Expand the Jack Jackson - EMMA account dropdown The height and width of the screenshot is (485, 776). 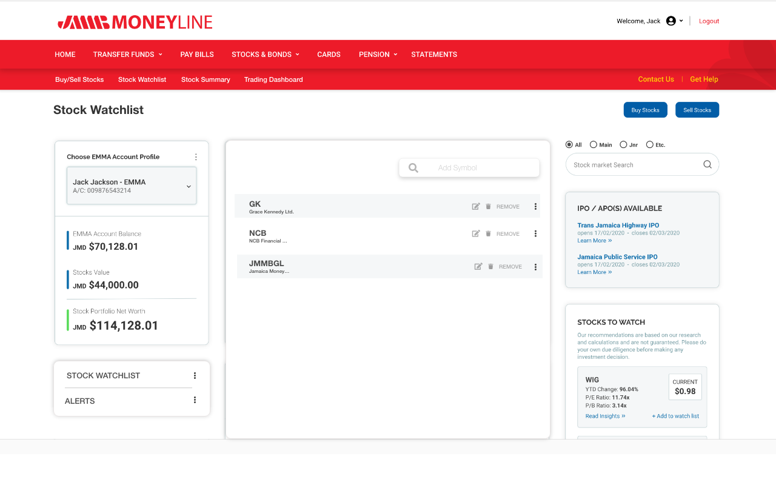(132, 186)
